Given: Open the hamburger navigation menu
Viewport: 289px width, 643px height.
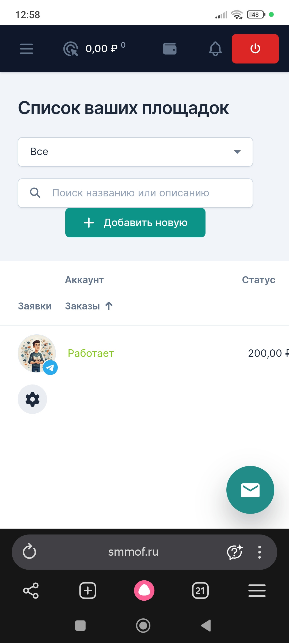Looking at the screenshot, I should 26,49.
